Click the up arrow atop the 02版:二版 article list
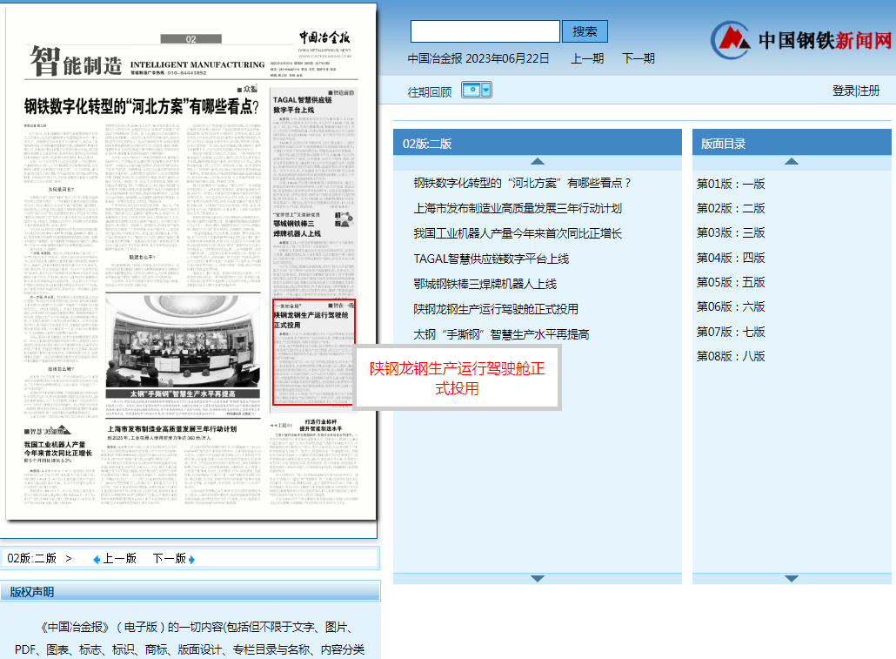This screenshot has height=659, width=896. pyautogui.click(x=538, y=160)
